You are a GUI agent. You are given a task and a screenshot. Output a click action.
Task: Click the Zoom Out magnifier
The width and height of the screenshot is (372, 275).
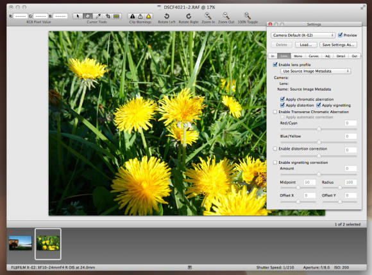click(226, 15)
